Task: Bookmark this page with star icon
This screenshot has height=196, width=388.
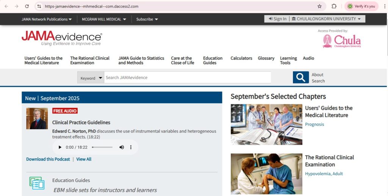Action: pos(319,6)
